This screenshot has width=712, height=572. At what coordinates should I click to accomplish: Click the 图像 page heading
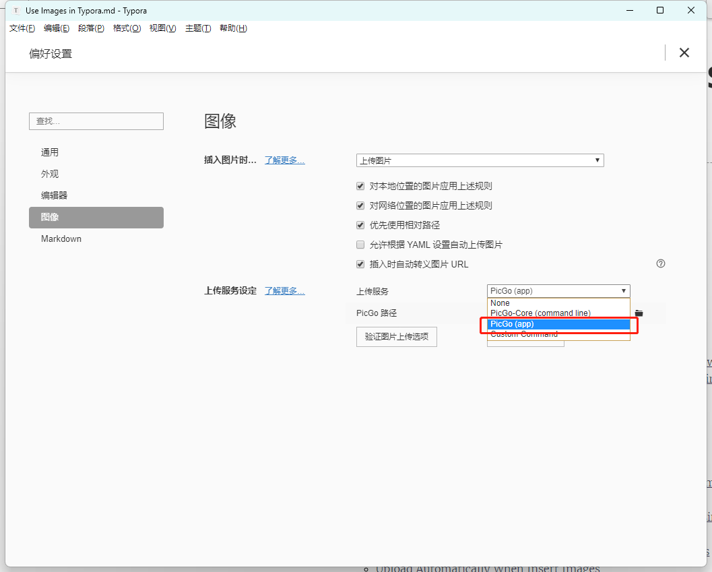tap(220, 121)
